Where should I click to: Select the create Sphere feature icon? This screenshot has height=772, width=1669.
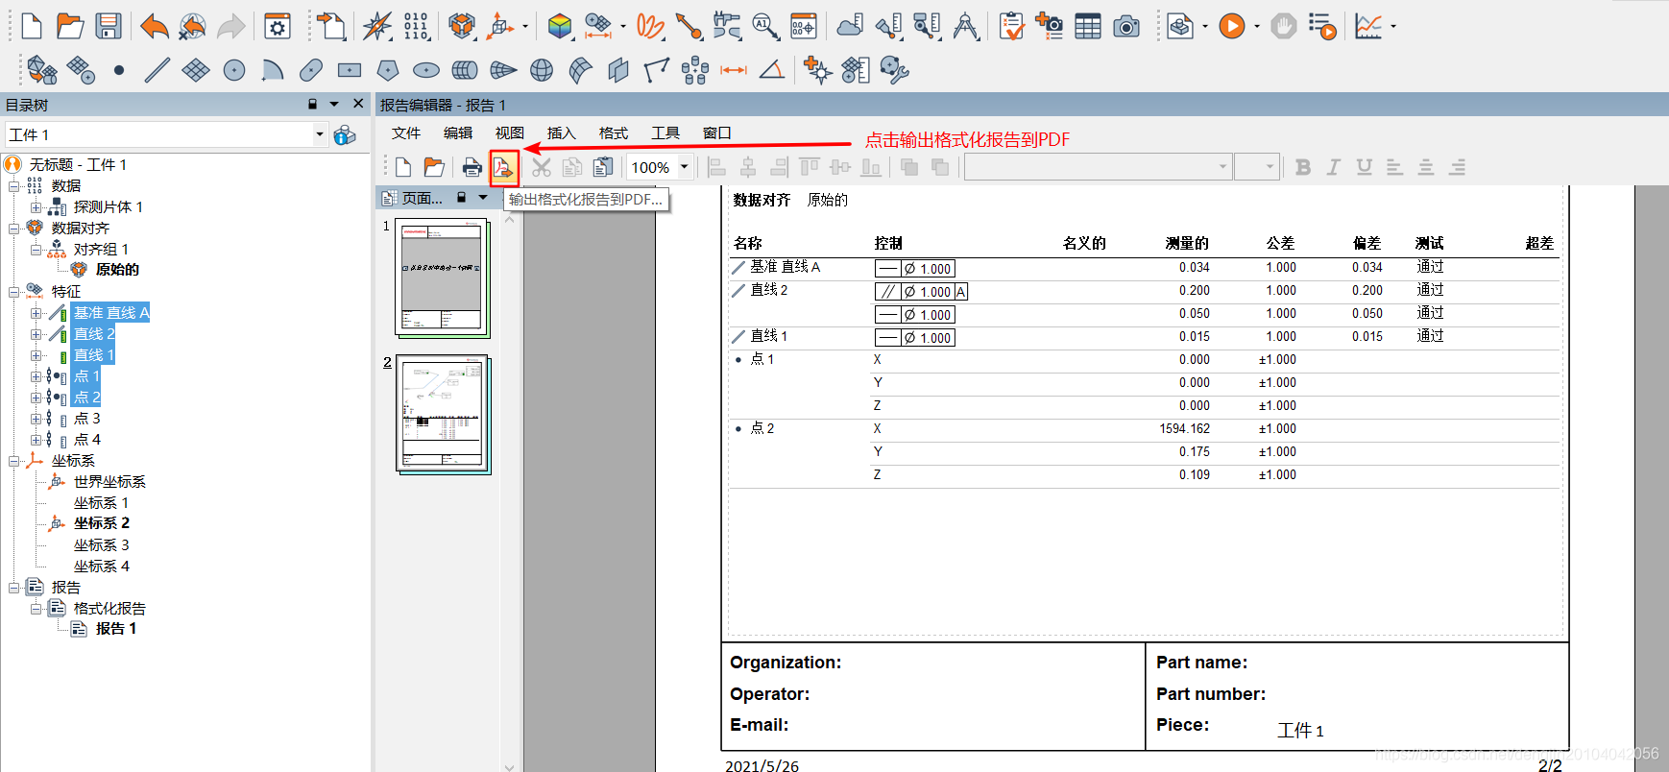542,70
